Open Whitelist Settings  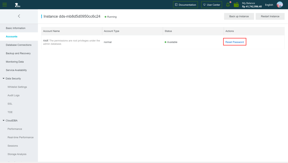[17, 87]
